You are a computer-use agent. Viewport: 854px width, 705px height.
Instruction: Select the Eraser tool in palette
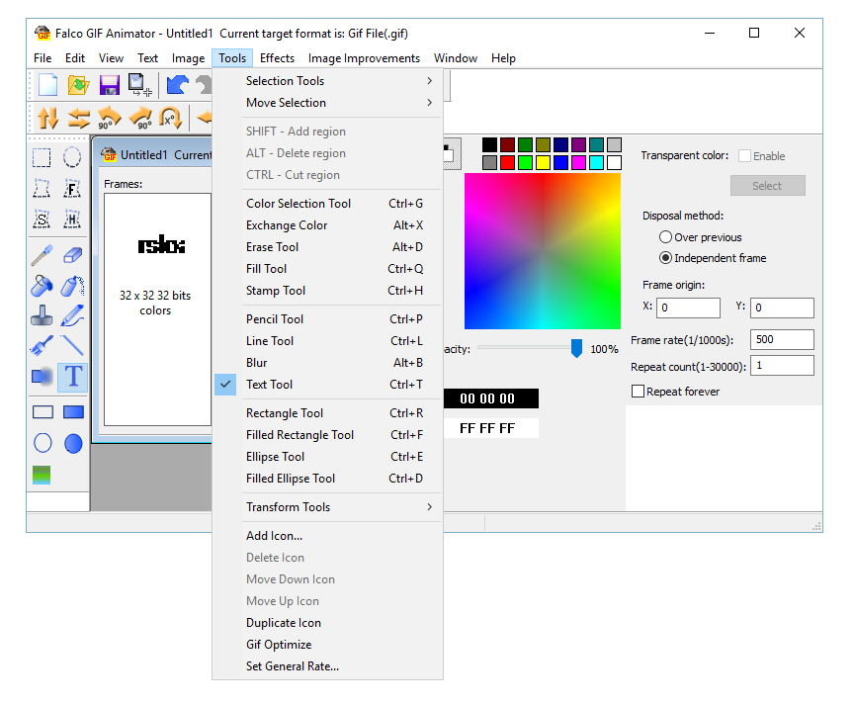73,255
